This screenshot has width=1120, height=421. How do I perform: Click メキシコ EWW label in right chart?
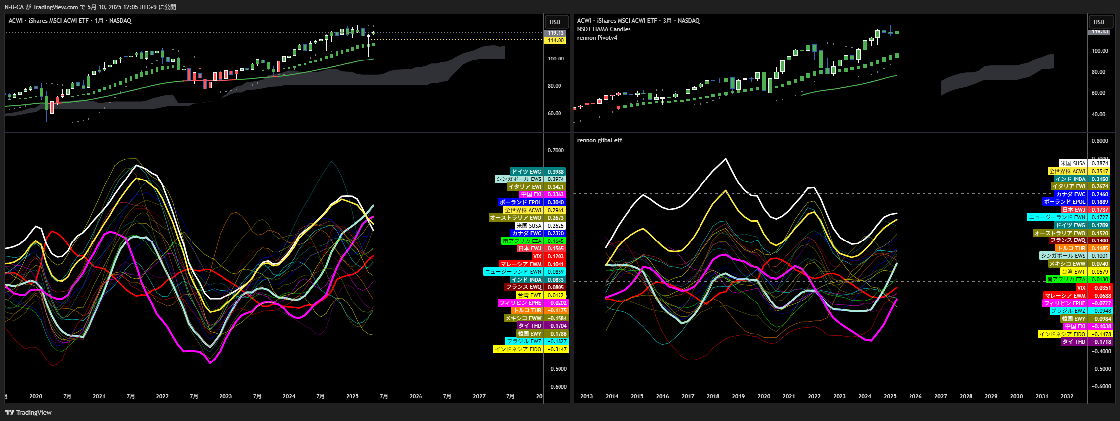tap(1067, 264)
